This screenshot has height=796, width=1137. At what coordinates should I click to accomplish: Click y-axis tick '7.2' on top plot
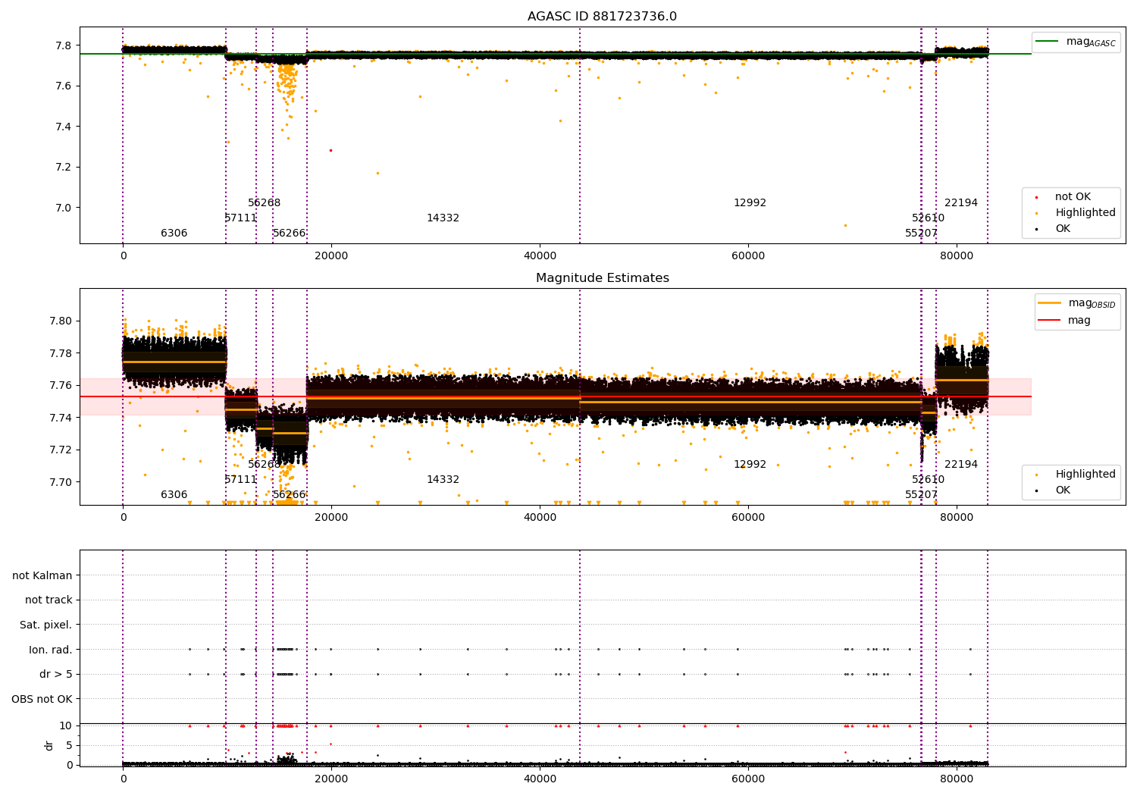coord(63,168)
